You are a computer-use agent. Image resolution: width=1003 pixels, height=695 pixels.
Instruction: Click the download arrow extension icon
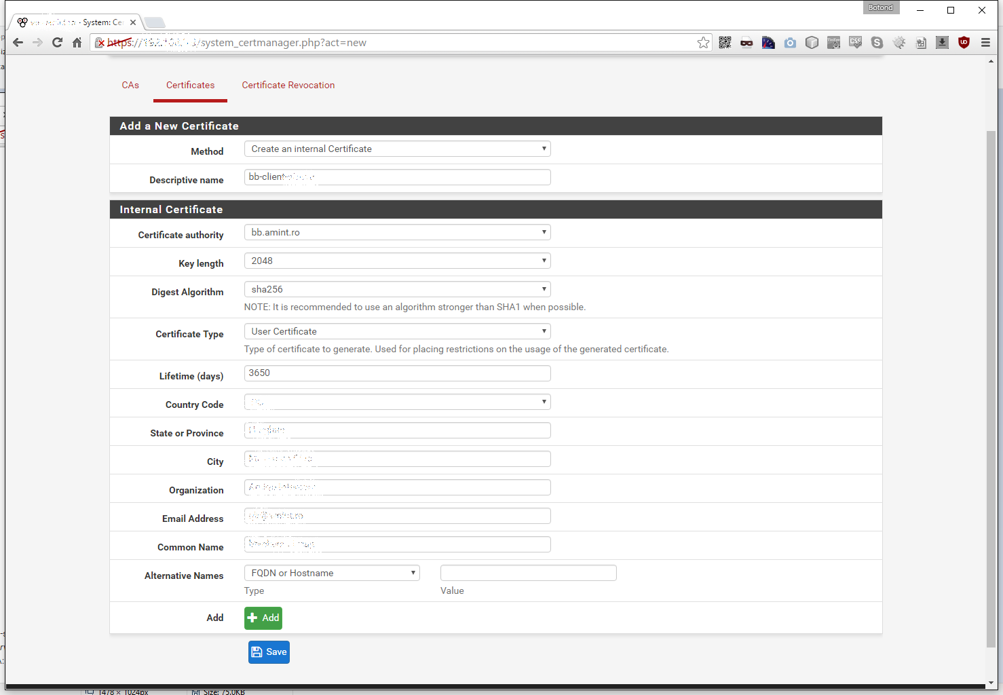pyautogui.click(x=942, y=43)
